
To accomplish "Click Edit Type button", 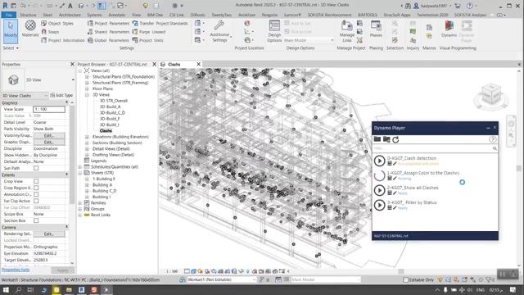I will [x=61, y=95].
